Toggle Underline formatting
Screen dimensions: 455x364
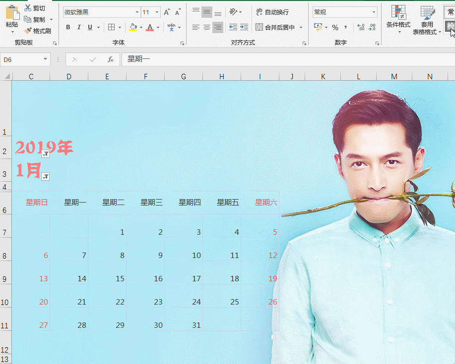point(90,27)
